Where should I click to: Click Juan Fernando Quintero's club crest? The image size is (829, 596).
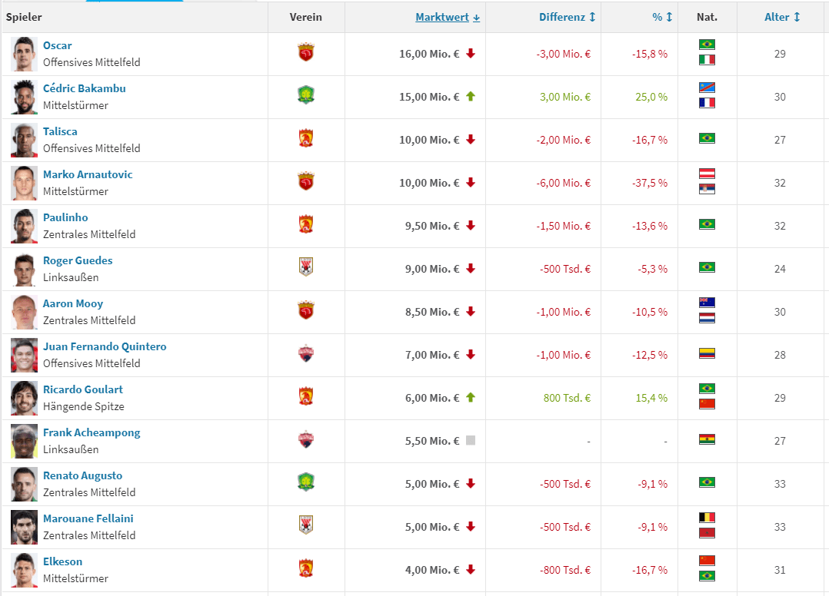[x=306, y=354]
